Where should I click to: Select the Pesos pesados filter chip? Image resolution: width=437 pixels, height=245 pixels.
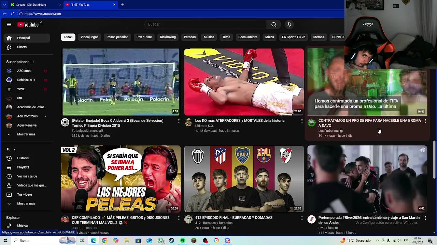click(x=117, y=37)
